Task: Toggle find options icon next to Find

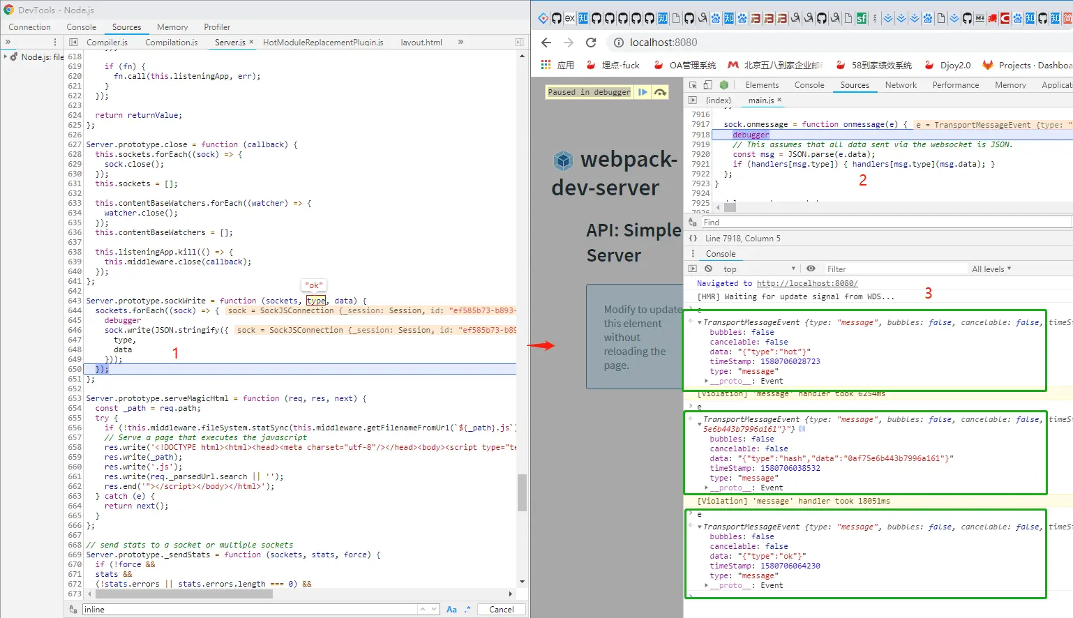Action: click(x=693, y=223)
